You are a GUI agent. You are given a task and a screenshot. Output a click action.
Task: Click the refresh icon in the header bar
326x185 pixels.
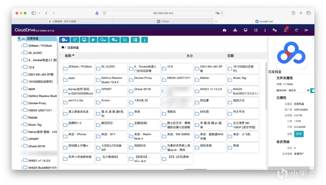(x=296, y=30)
